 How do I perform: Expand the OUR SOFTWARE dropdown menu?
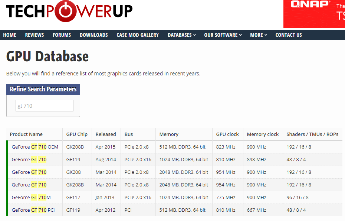point(223,35)
